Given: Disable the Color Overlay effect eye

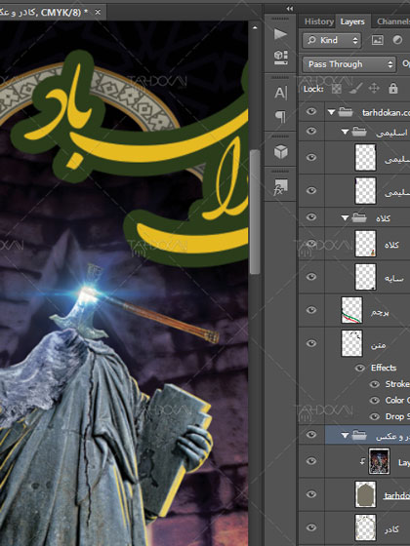Looking at the screenshot, I should pos(375,401).
